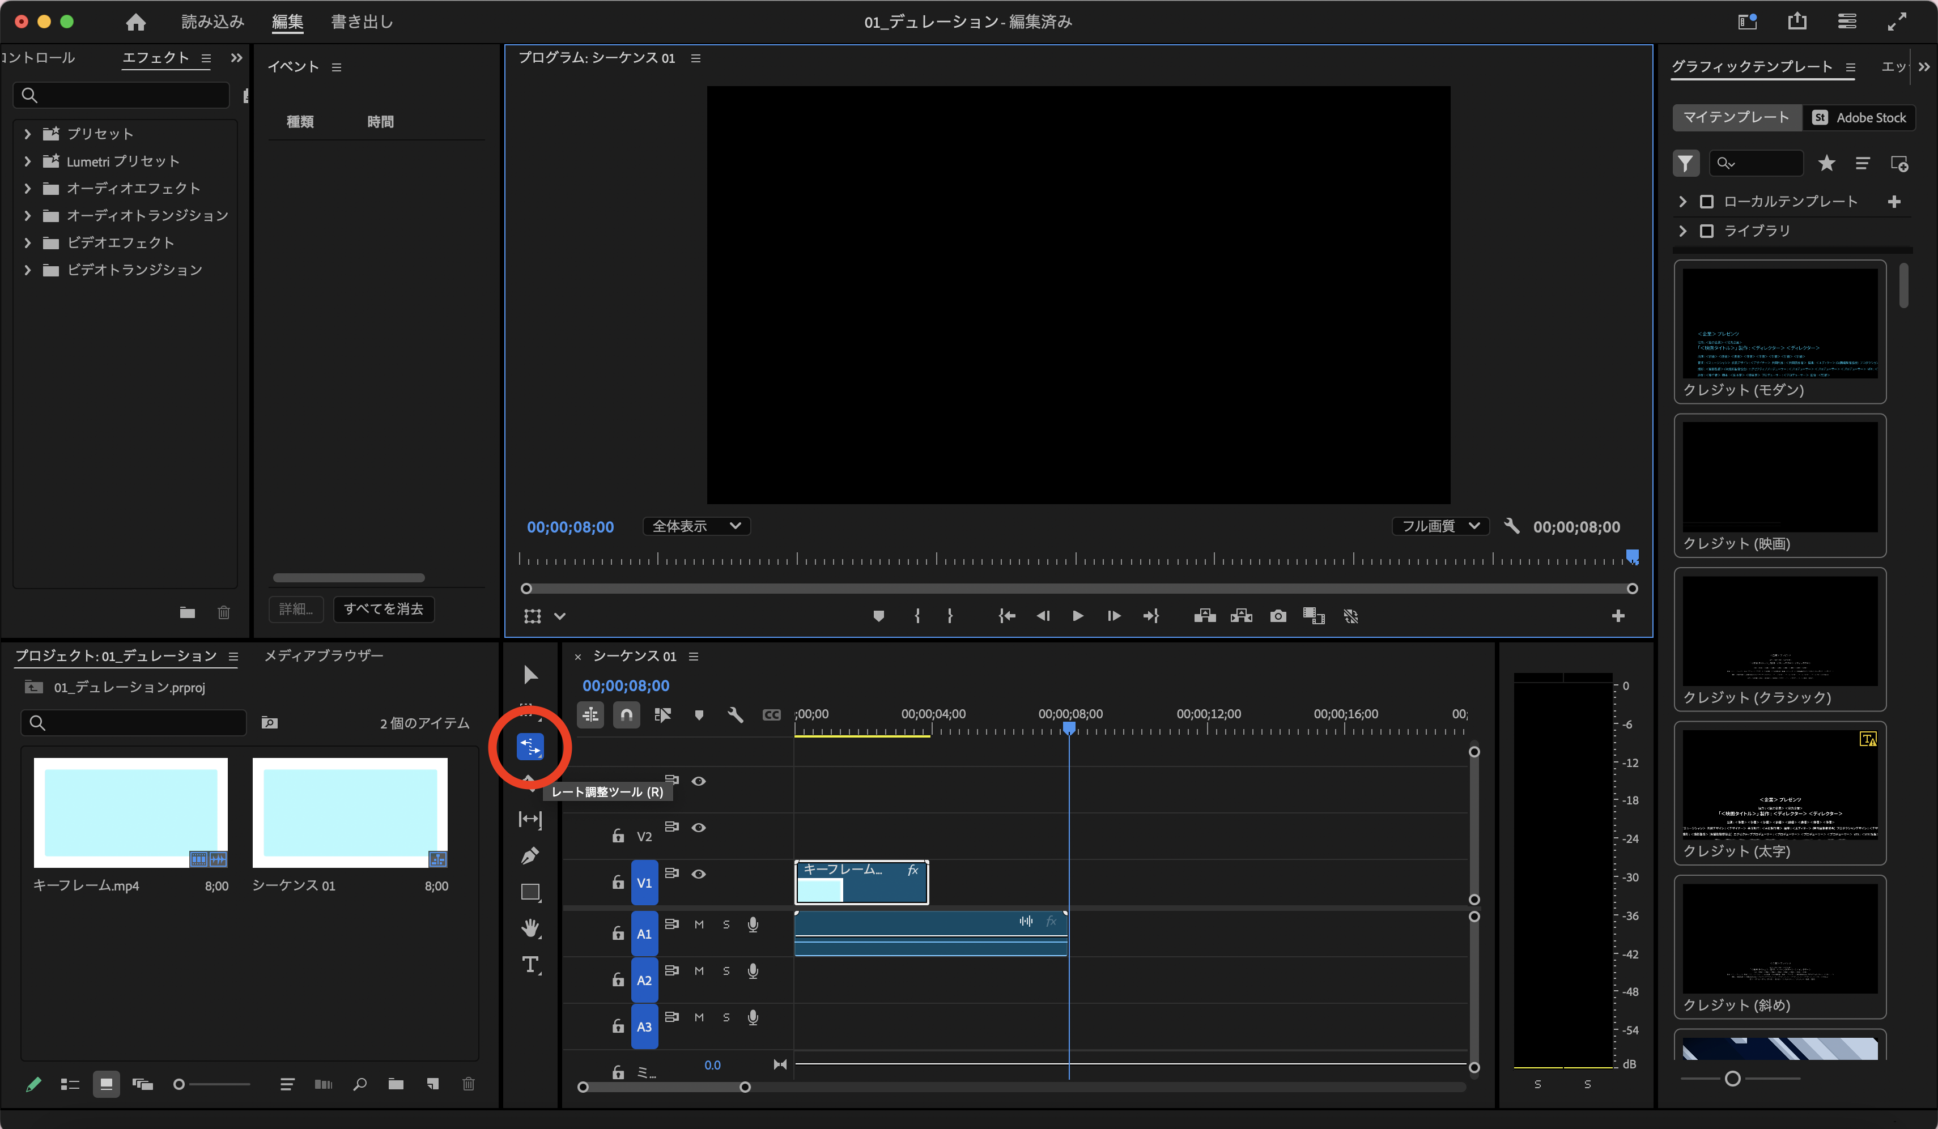The image size is (1938, 1129).
Task: Toggle V1 track output eye
Action: [698, 874]
